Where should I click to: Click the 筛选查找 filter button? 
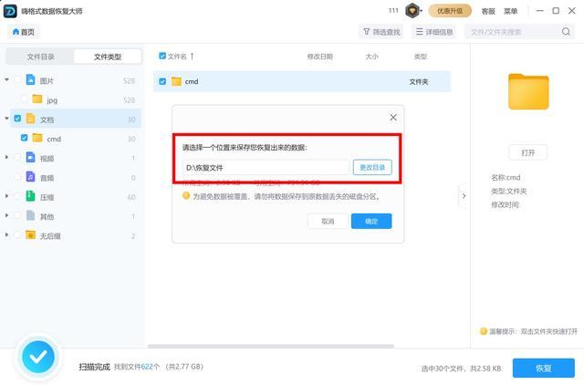click(381, 32)
